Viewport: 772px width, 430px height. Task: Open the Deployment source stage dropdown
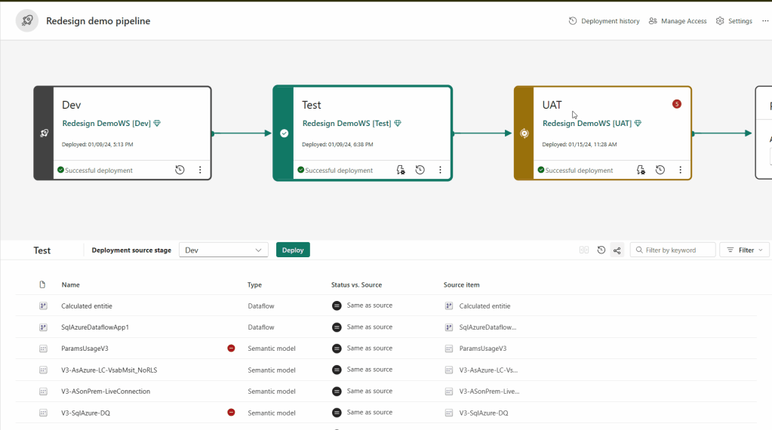click(223, 250)
